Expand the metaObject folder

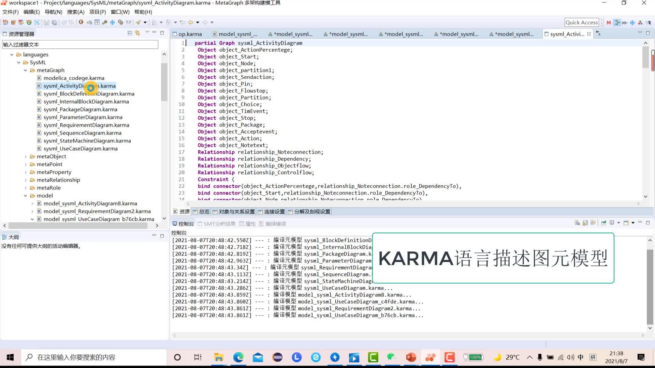click(x=26, y=156)
